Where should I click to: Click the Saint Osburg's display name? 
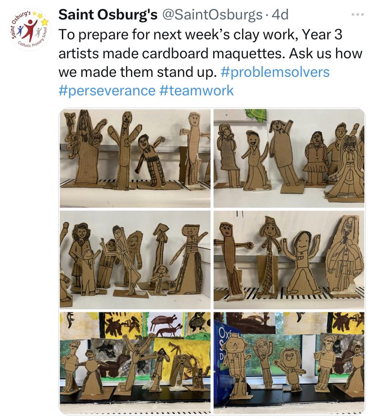click(108, 15)
